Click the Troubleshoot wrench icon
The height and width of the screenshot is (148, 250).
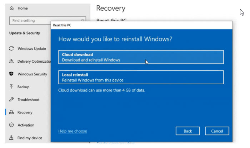[x=11, y=100]
